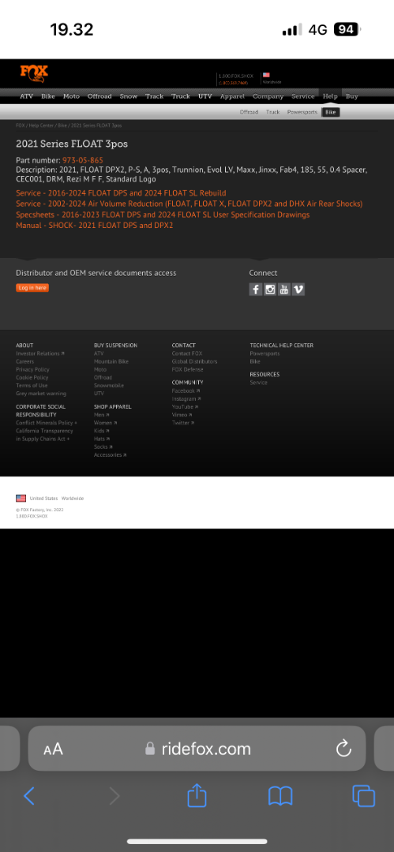
Task: Open the Vimeo icon under Connect
Action: click(x=298, y=289)
